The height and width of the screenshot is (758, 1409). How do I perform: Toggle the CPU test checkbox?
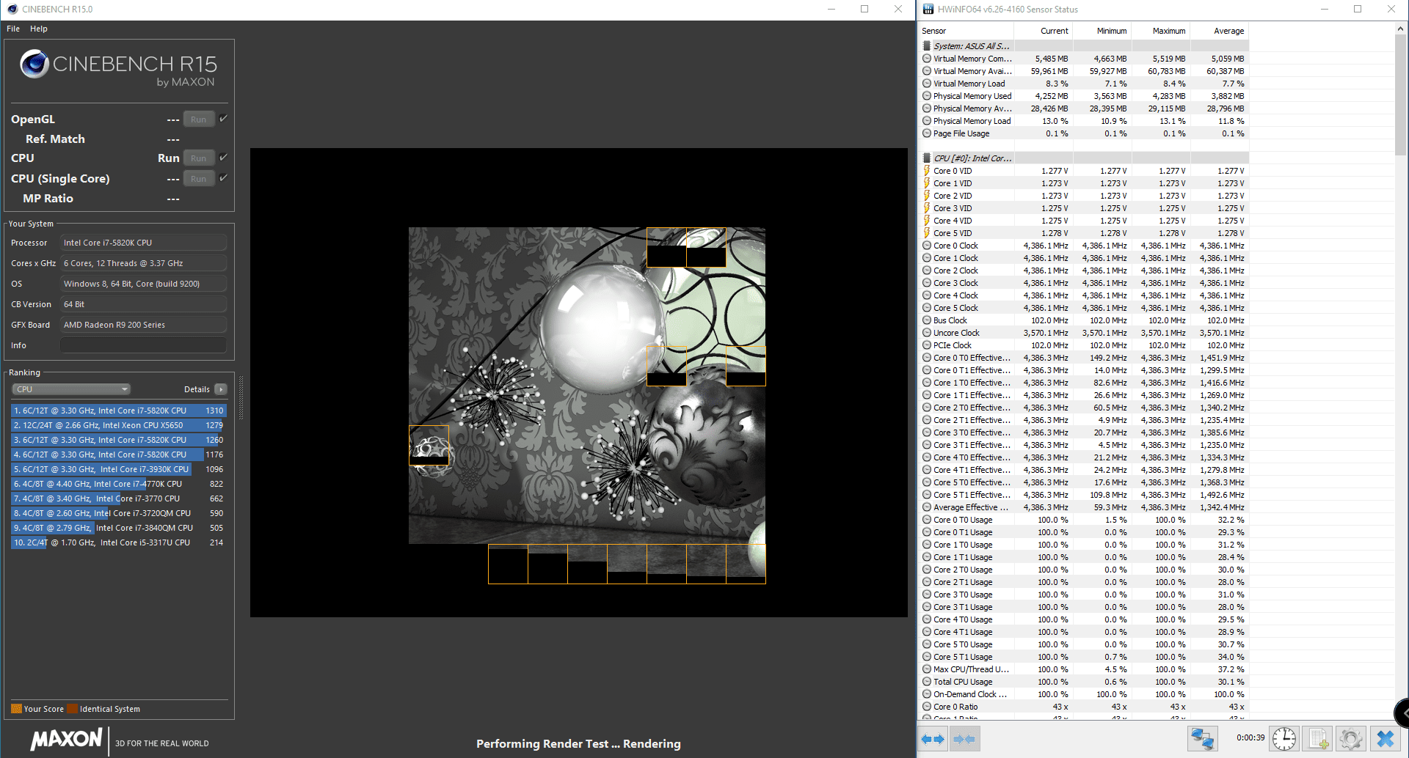(x=224, y=157)
